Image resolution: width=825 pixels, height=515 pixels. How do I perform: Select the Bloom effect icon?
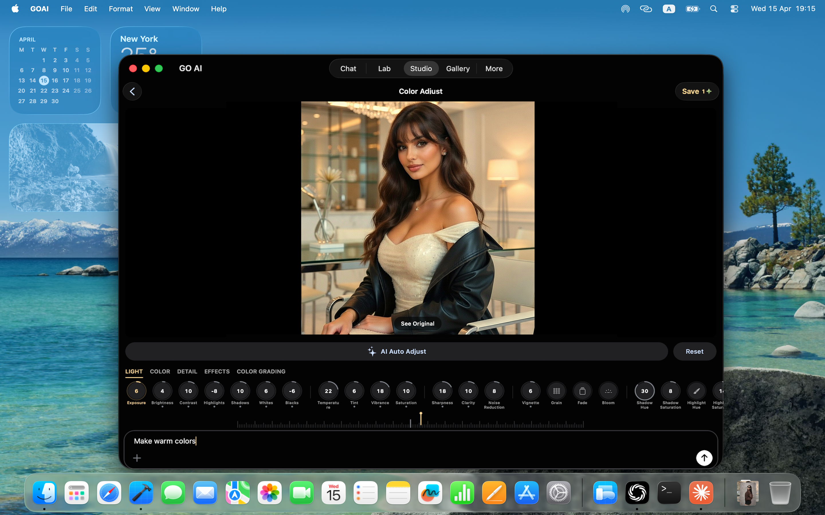click(608, 391)
